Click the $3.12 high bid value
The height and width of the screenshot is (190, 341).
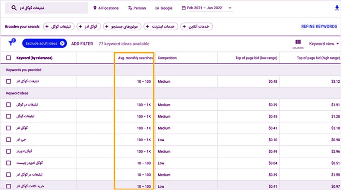point(335,81)
